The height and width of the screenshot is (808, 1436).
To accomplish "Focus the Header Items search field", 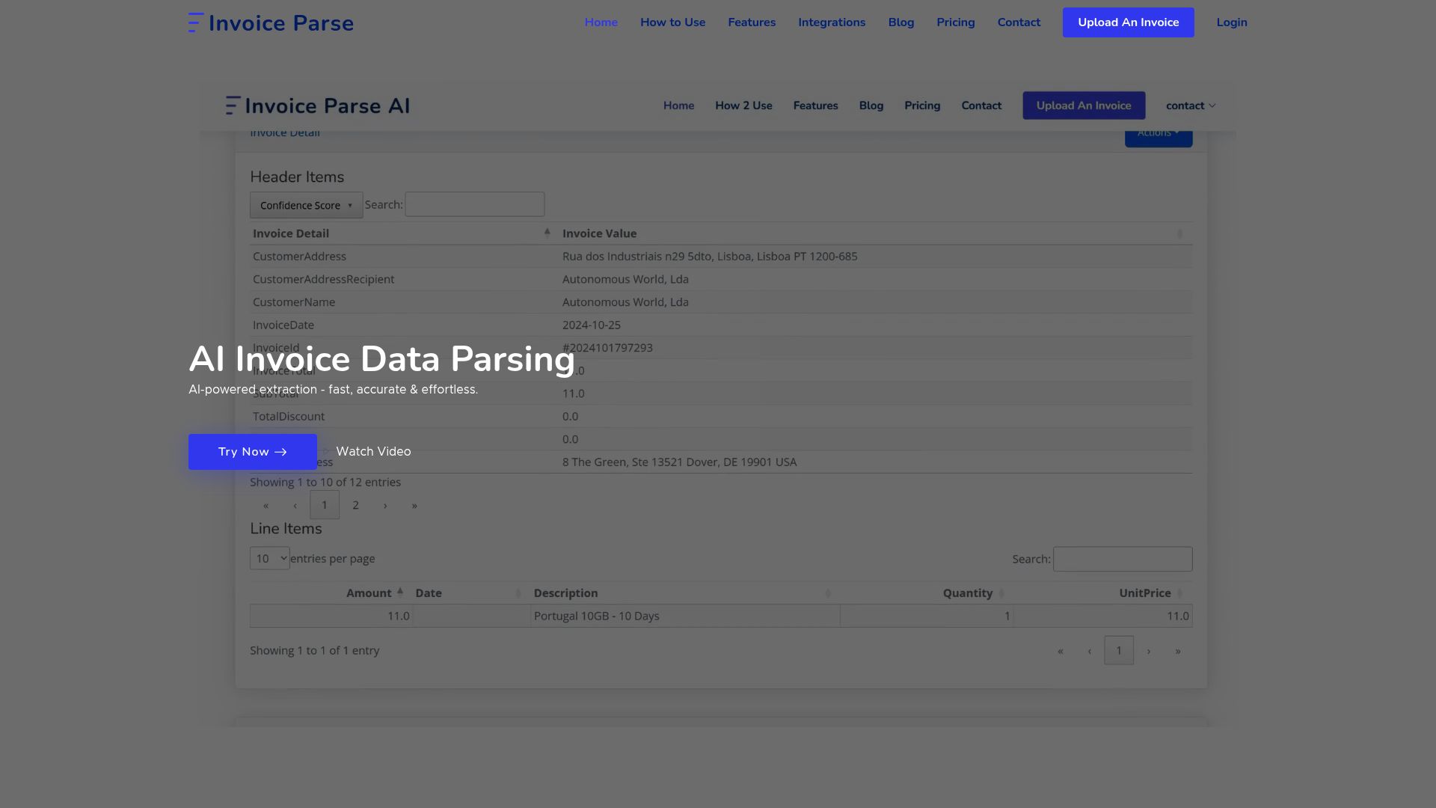I will (474, 204).
